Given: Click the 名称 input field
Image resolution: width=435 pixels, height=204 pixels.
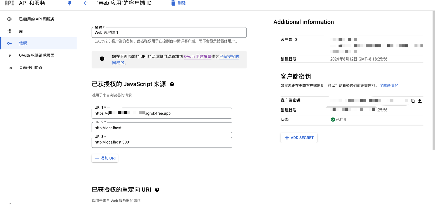Looking at the screenshot, I should click(169, 33).
